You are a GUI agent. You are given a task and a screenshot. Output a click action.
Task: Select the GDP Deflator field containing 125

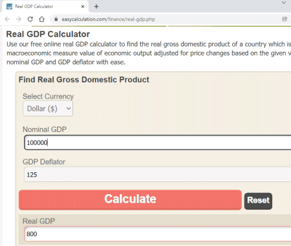158,174
